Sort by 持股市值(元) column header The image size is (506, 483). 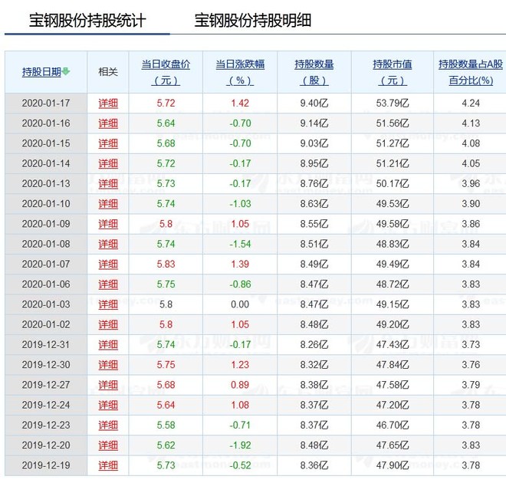click(x=393, y=72)
